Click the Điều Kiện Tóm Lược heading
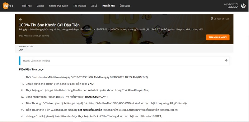 (31, 69)
